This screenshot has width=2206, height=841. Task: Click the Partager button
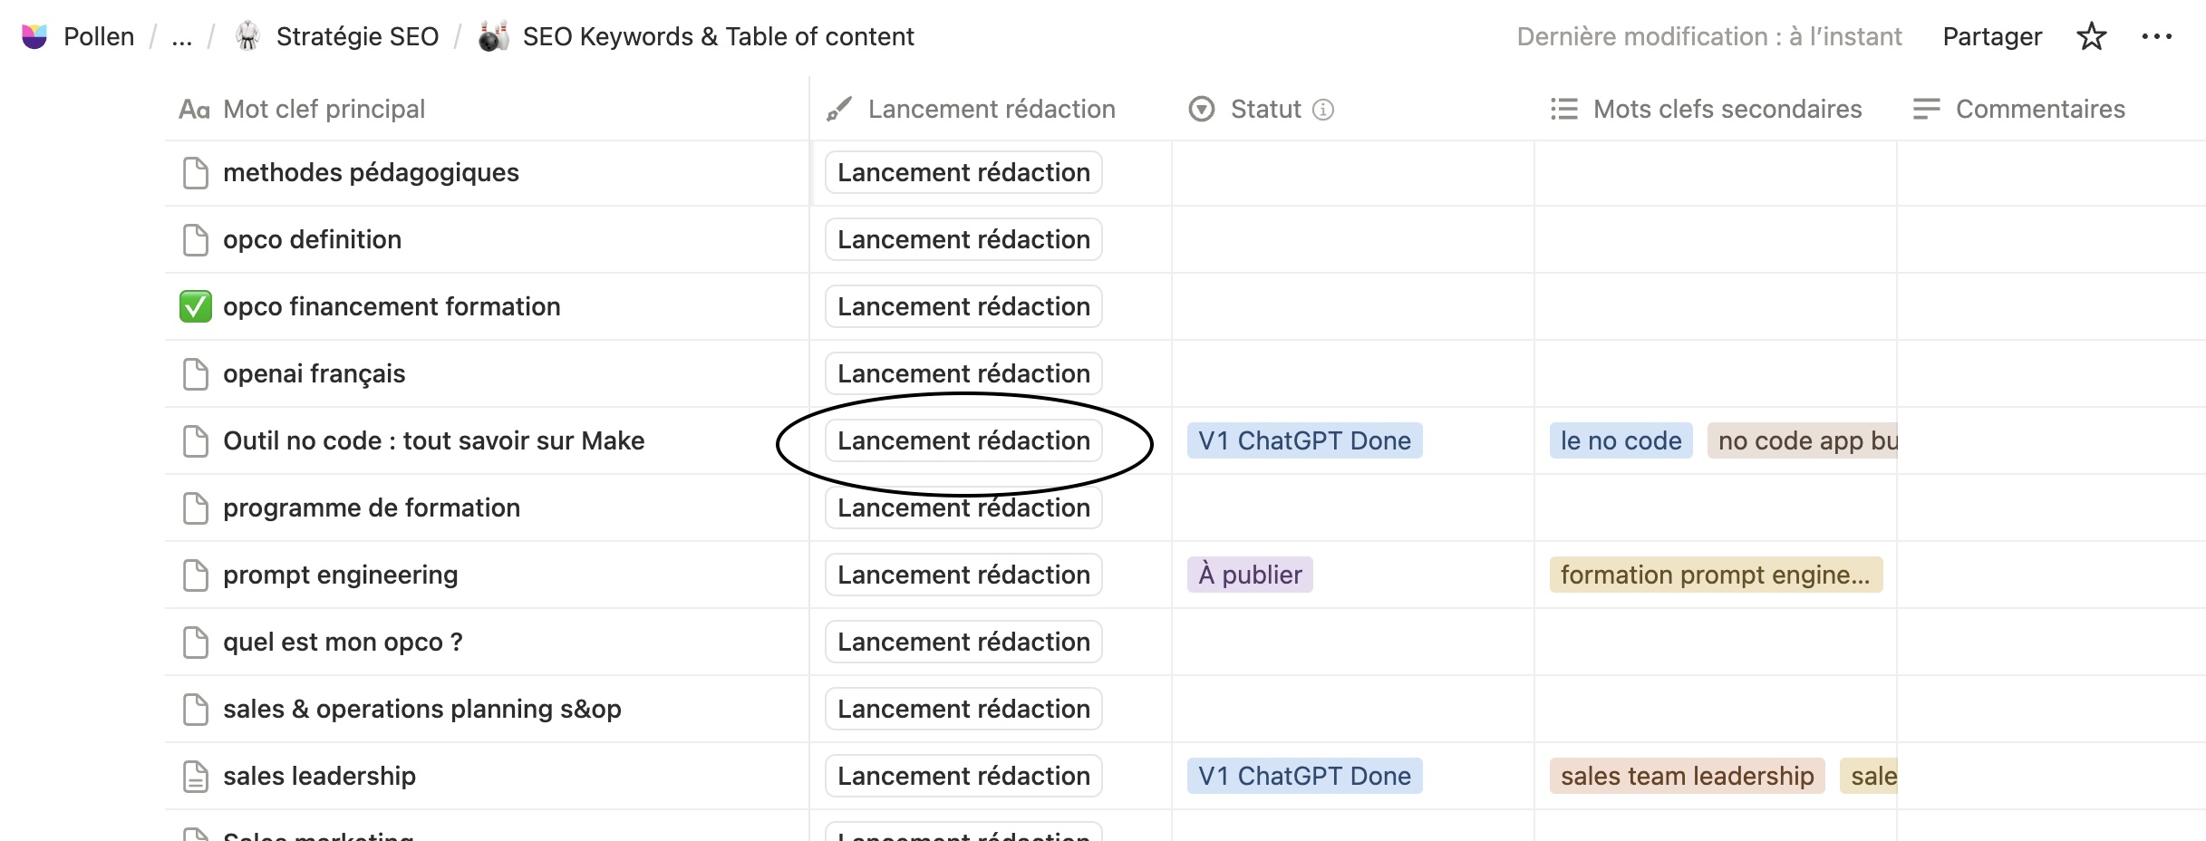[x=1992, y=36]
